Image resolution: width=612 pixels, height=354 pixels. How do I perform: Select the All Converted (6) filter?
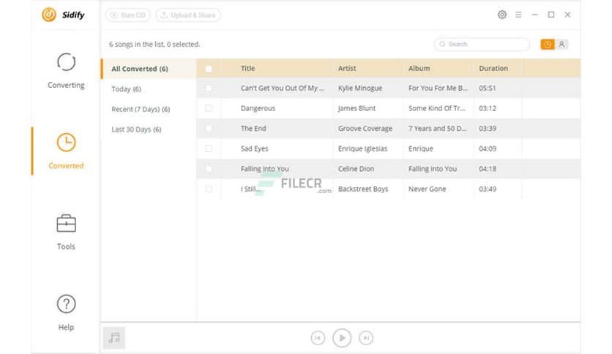coord(149,69)
